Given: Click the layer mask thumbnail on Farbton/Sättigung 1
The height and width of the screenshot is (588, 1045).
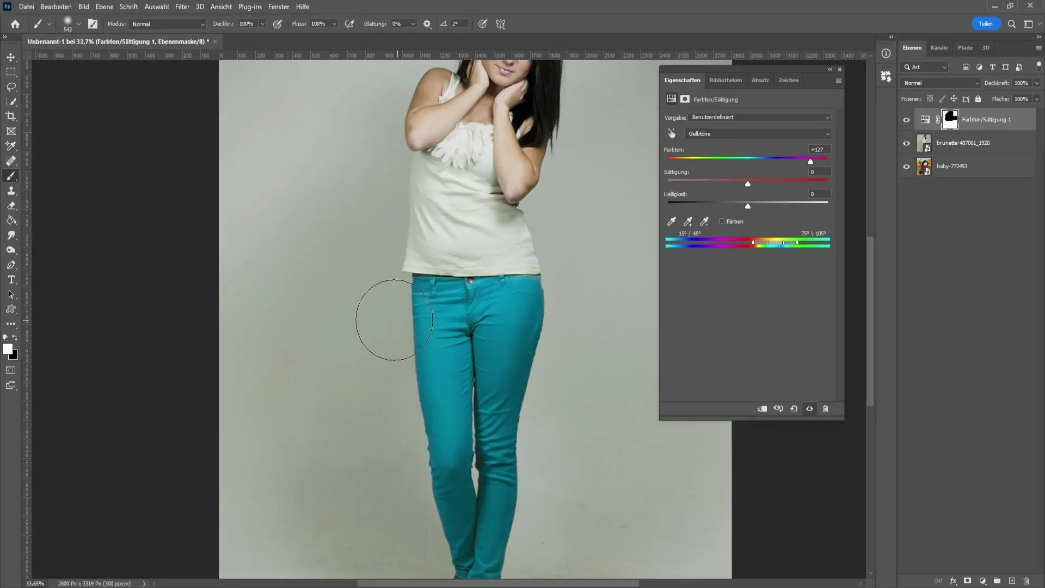Looking at the screenshot, I should (950, 119).
